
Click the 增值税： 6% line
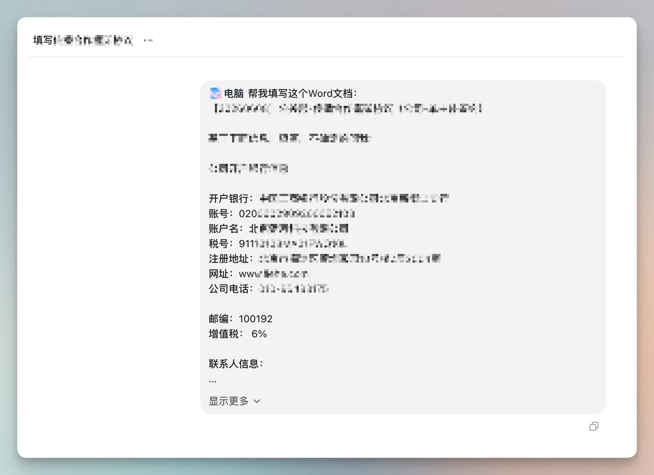(x=238, y=334)
